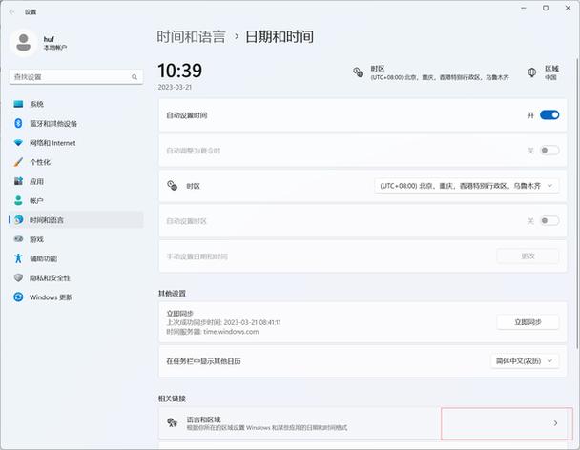Select 辅助功能 in the sidebar
Viewport: 580px width, 450px height.
pos(75,258)
